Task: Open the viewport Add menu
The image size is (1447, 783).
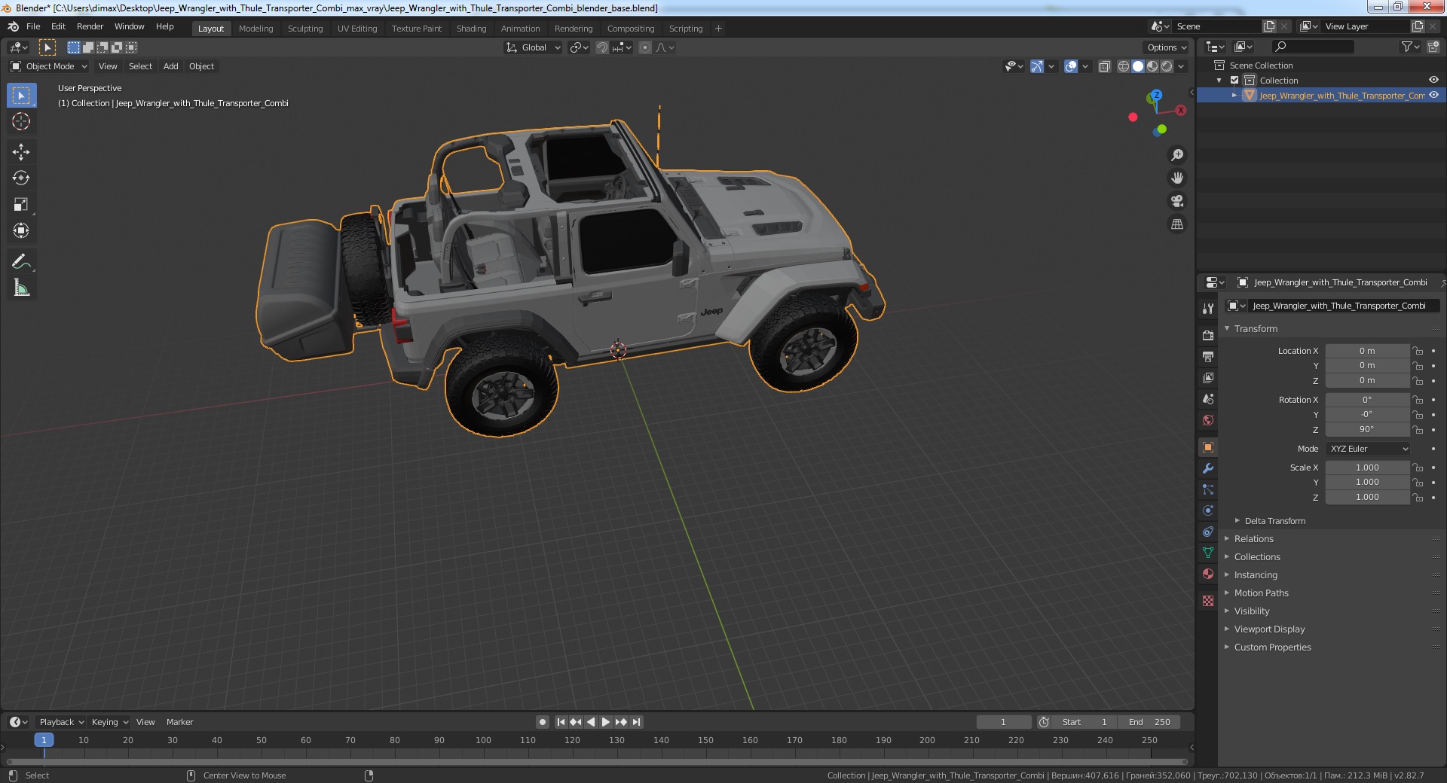Action: pos(171,66)
